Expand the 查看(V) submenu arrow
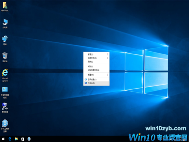The width and height of the screenshot is (189, 142). tap(107, 54)
